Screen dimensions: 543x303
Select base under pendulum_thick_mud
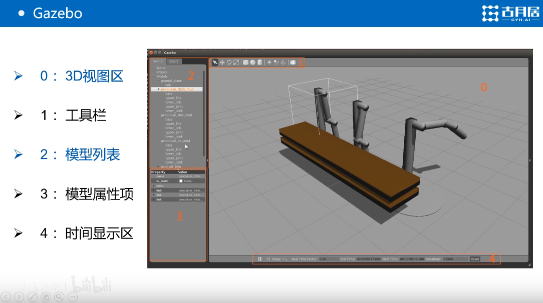click(x=169, y=93)
